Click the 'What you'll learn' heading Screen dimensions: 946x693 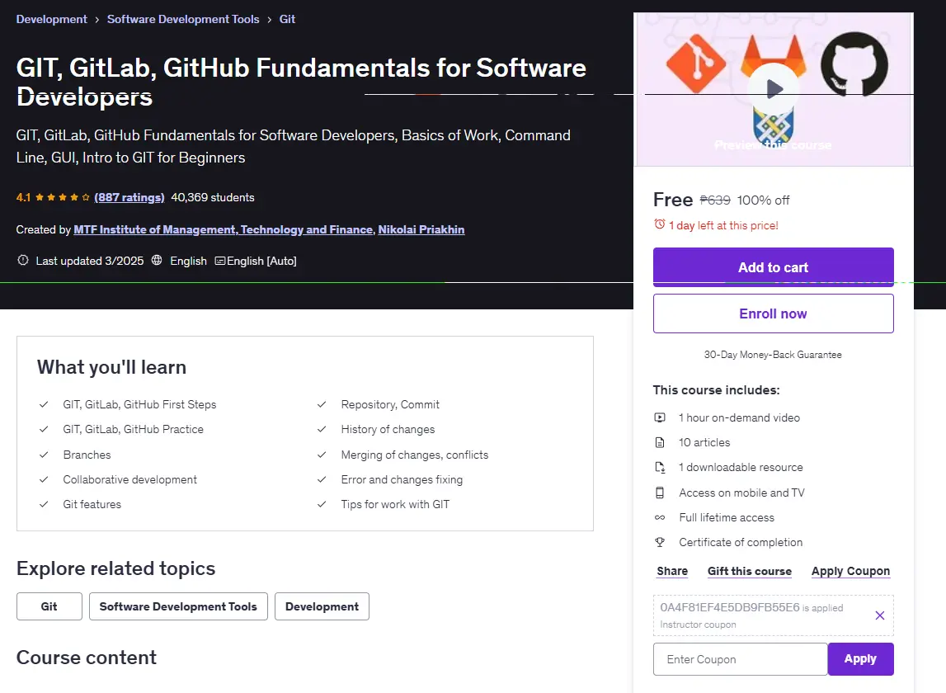point(111,367)
